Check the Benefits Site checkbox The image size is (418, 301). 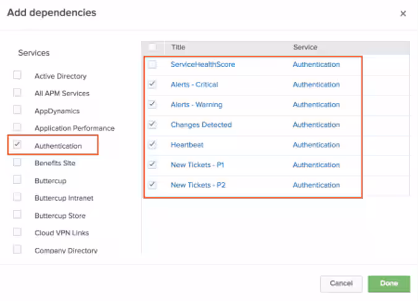click(17, 163)
